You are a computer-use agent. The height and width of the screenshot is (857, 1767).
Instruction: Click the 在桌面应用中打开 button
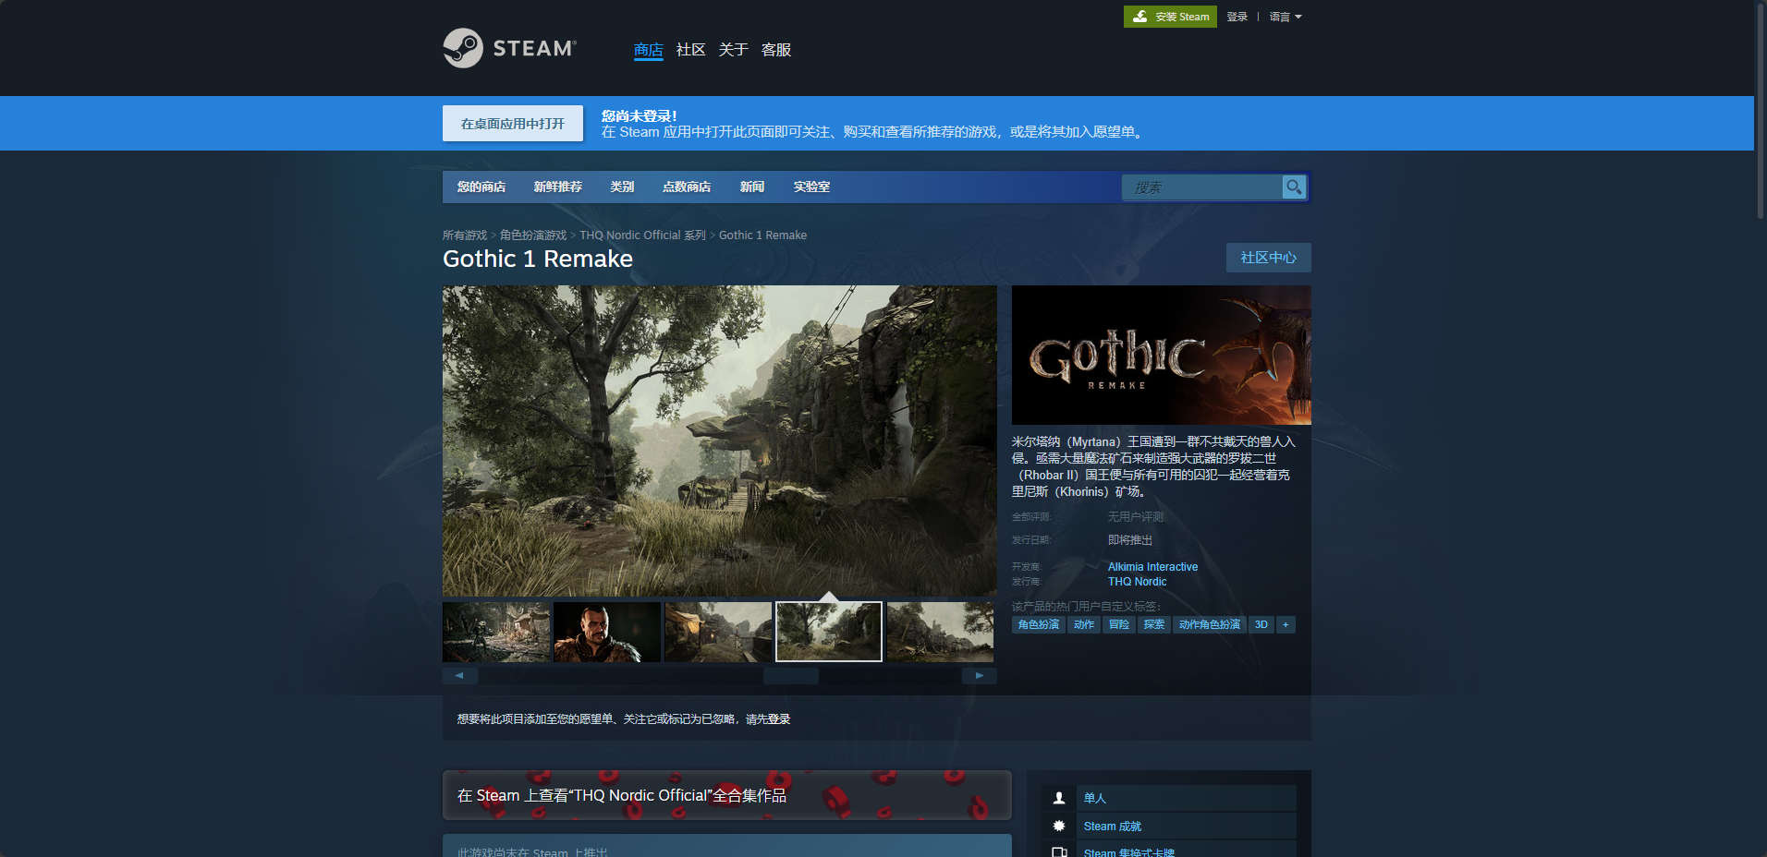(x=513, y=123)
